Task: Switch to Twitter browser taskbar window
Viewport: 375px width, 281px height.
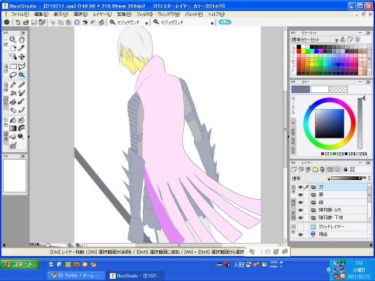Action: tap(77, 276)
